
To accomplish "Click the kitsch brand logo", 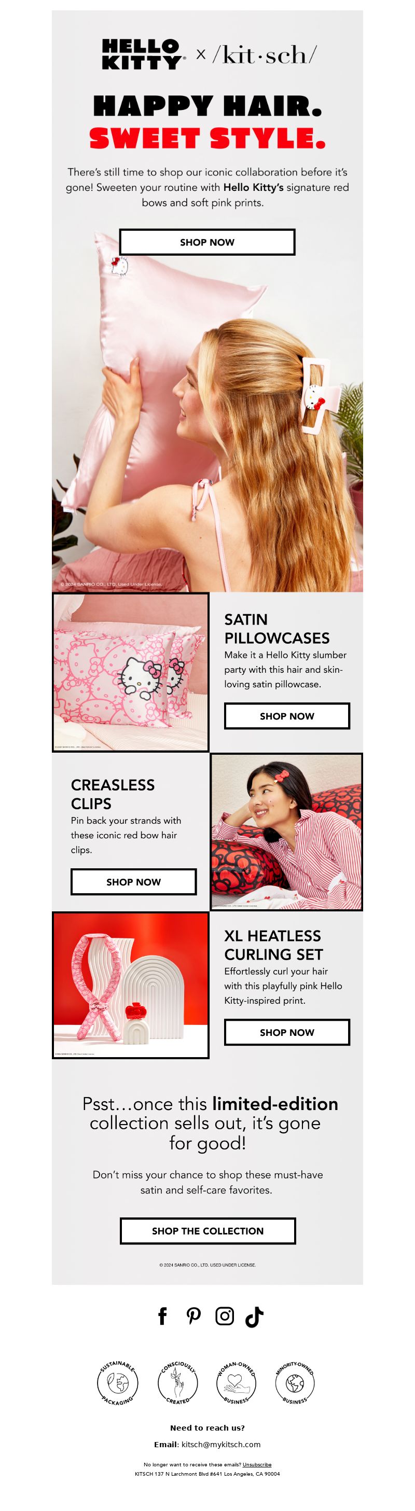I will tap(265, 55).
